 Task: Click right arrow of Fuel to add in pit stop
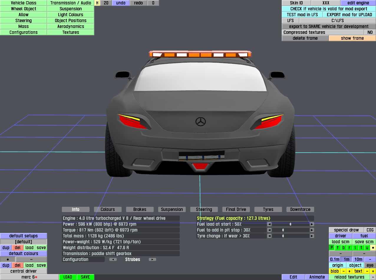pos(312,230)
